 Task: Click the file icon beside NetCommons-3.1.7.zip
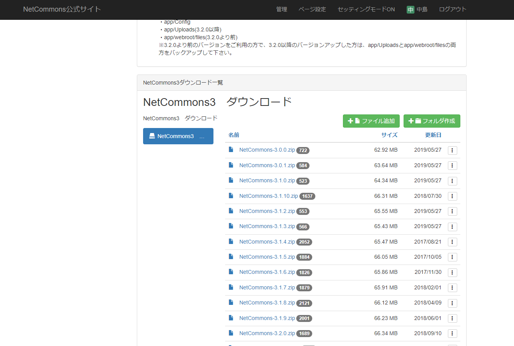tap(231, 287)
